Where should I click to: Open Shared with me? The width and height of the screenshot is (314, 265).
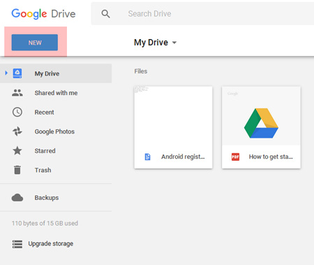[x=56, y=93]
